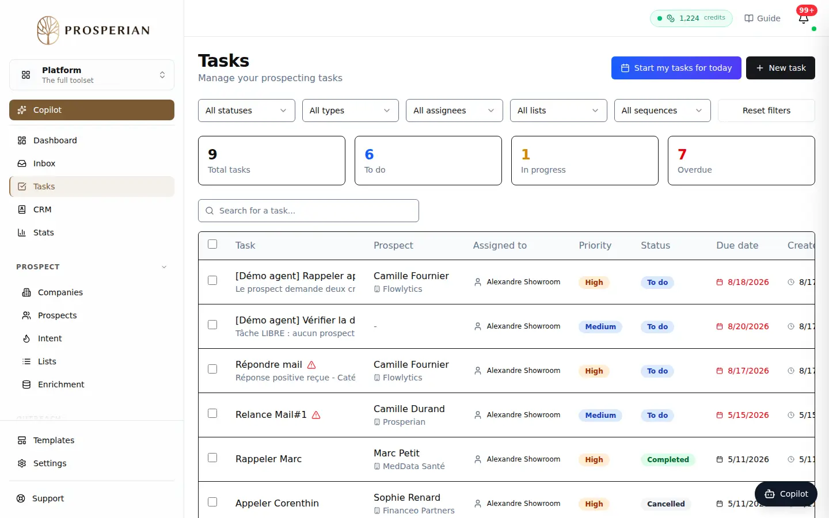
Task: Open Inbox from the sidebar
Action: coord(92,163)
